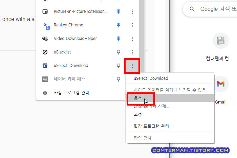Click the Gmail shortcut label
This screenshot has height=158, width=237.
point(221,102)
